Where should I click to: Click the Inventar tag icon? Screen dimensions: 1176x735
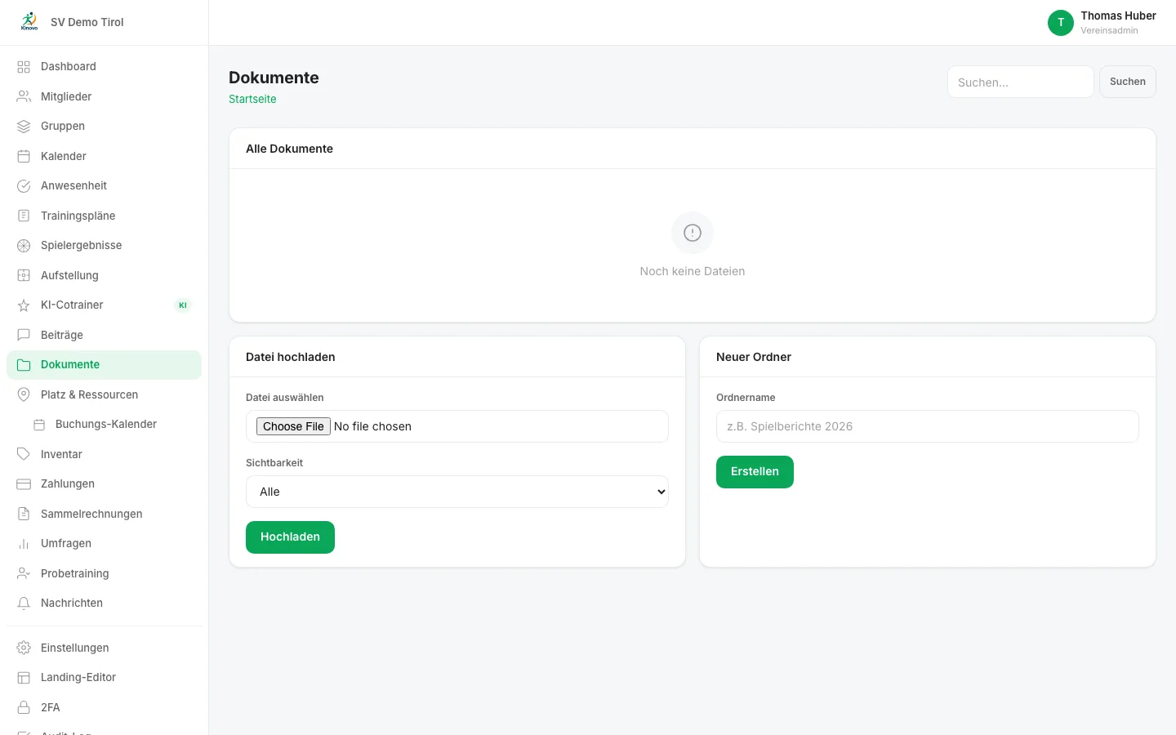point(24,454)
